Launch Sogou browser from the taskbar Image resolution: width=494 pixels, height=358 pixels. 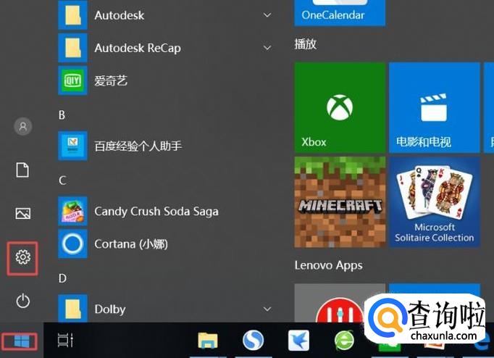(253, 341)
